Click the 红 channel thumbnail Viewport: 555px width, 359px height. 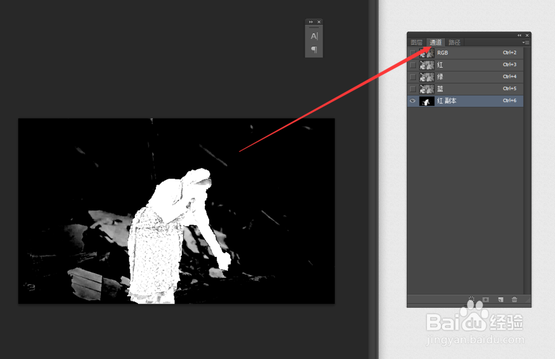[427, 65]
